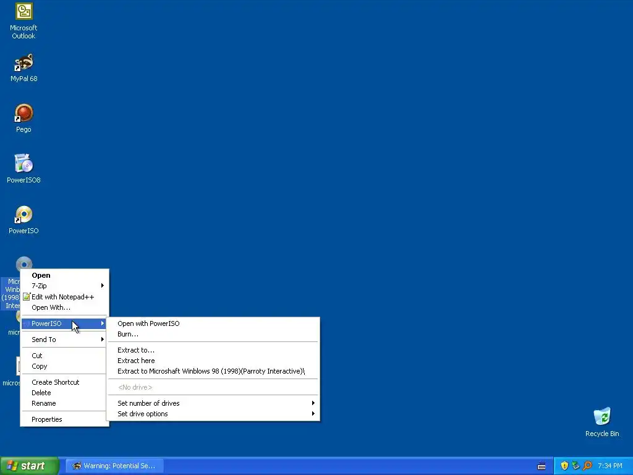Open Properties from the context menu
This screenshot has width=633, height=475.
(64, 420)
